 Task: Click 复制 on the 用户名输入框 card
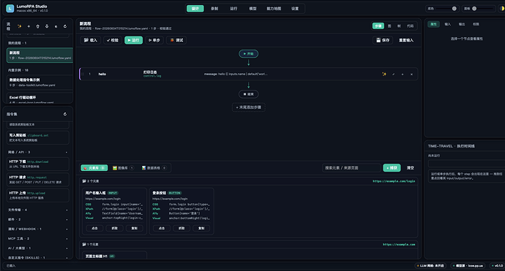[135, 228]
